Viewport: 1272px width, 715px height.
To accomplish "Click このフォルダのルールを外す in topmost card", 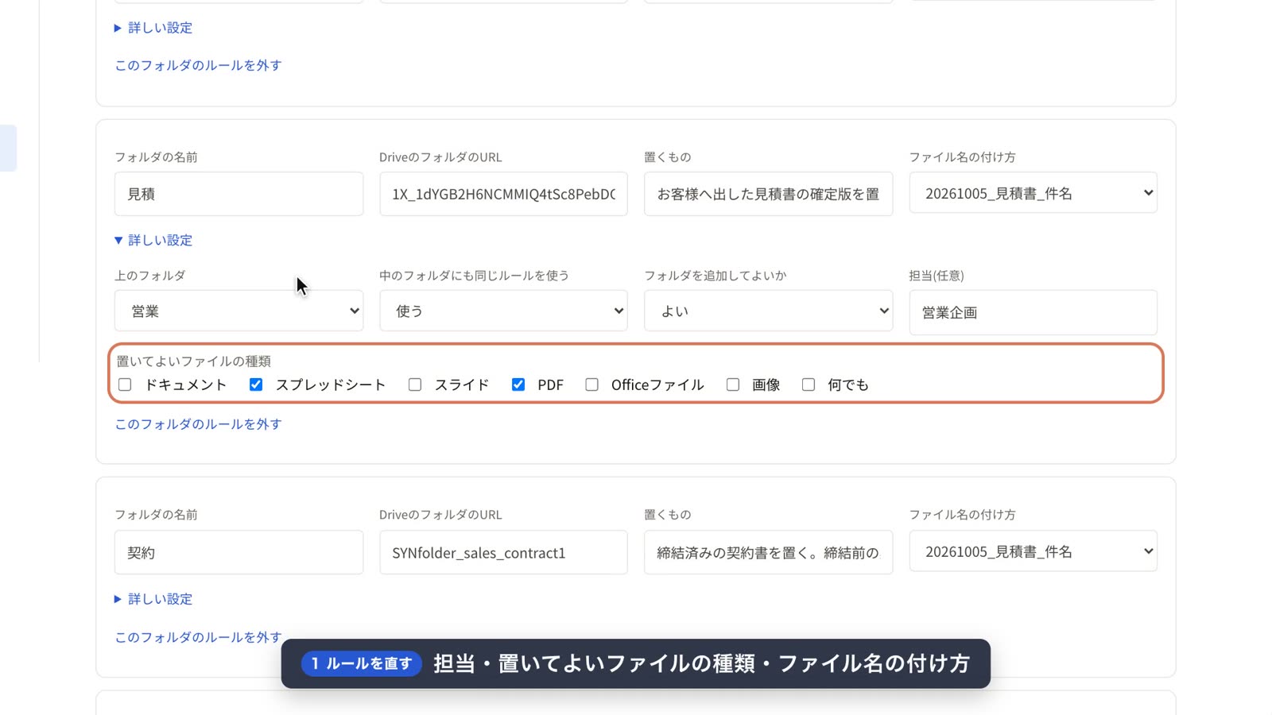I will 199,65.
